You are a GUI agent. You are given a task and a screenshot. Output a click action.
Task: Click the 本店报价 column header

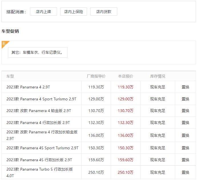click(126, 76)
